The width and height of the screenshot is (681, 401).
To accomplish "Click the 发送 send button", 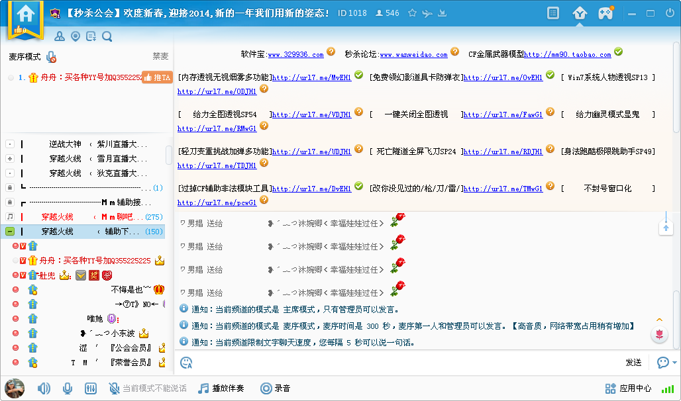I will point(633,363).
